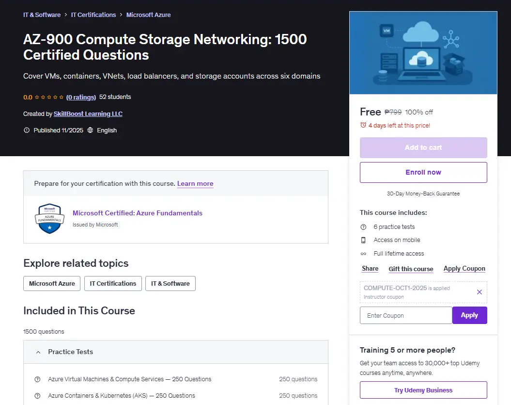The image size is (511, 405).
Task: Click the infinity lifetime access icon
Action: coord(363,254)
